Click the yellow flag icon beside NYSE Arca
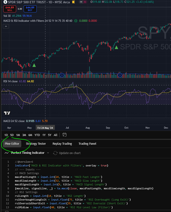 (x=74, y=2)
